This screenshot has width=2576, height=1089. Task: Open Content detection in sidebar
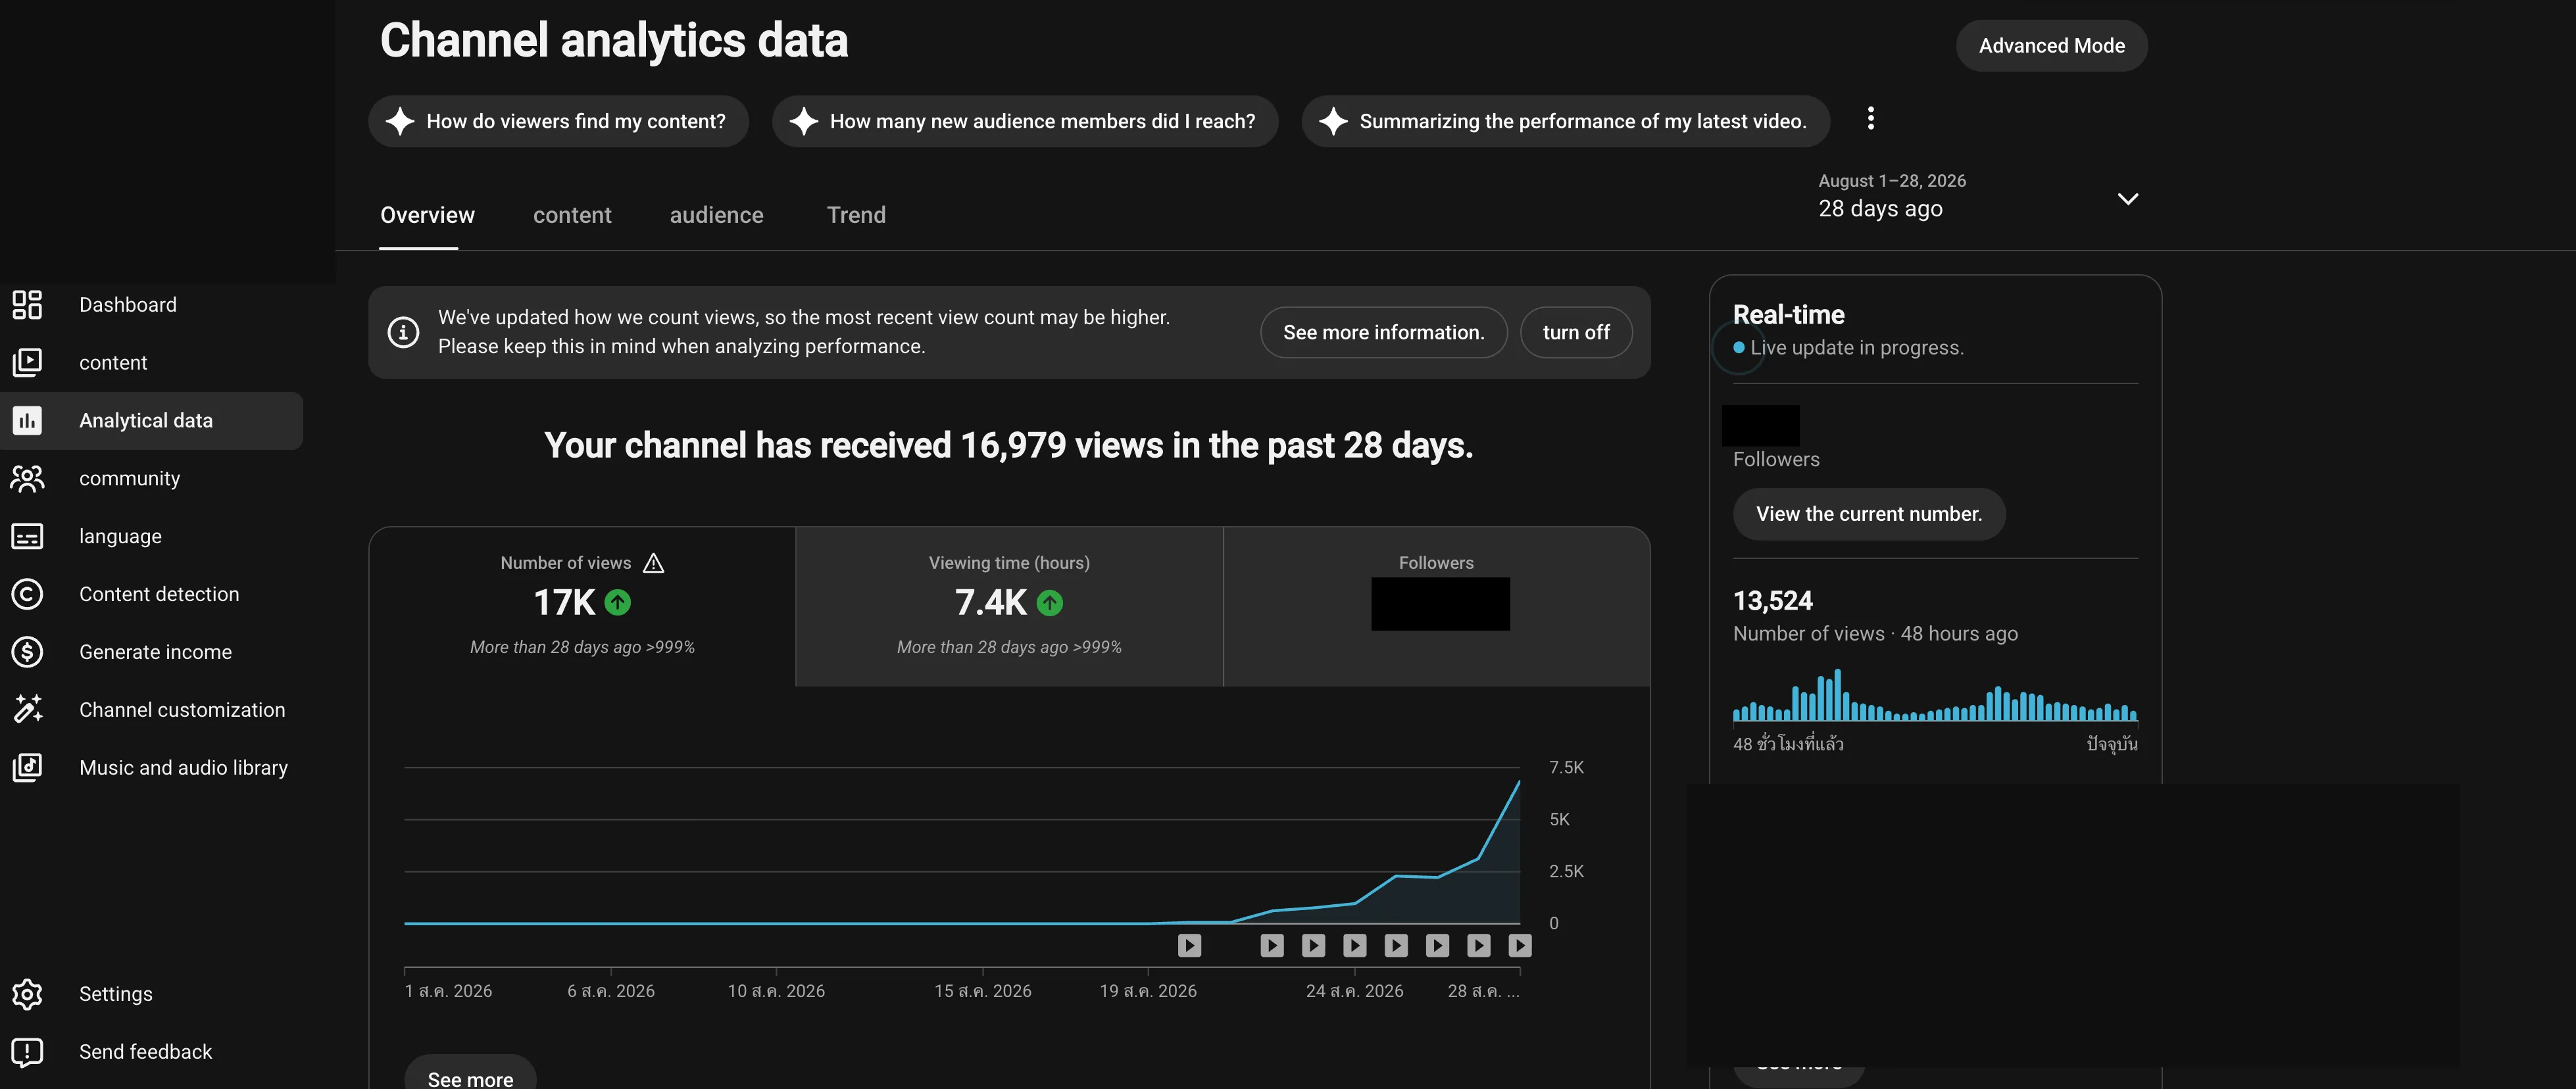tap(151, 594)
